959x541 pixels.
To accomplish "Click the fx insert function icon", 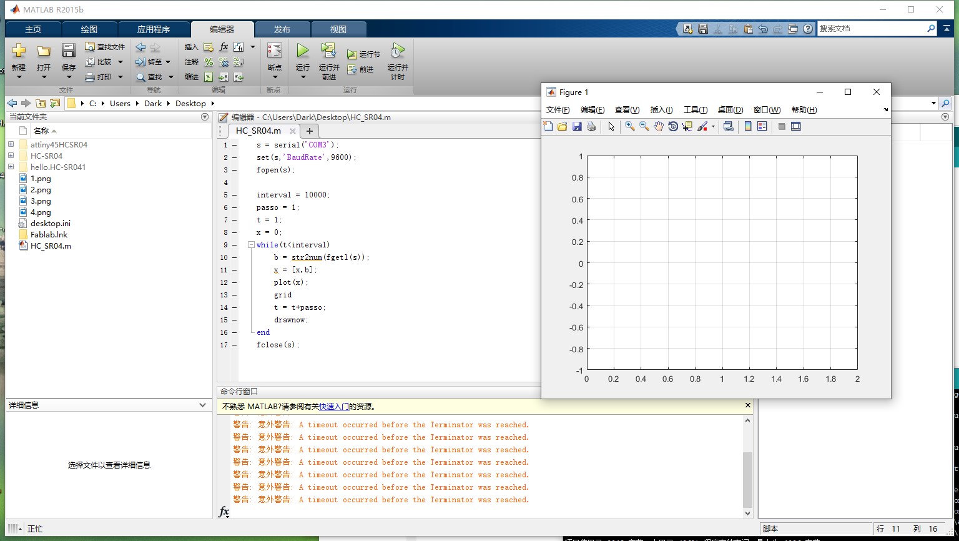I will 224,47.
